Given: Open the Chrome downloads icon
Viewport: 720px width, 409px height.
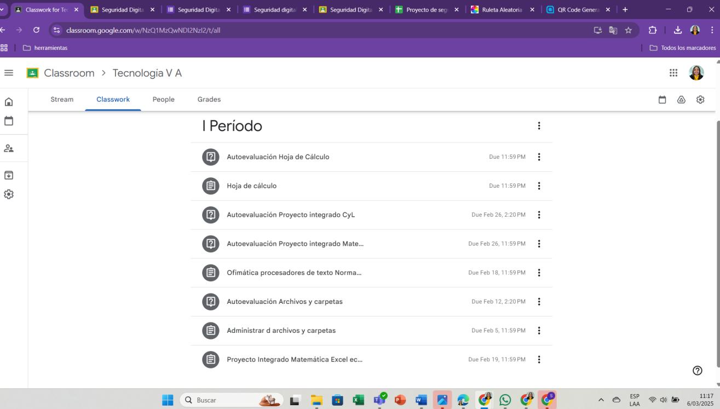Looking at the screenshot, I should (678, 31).
